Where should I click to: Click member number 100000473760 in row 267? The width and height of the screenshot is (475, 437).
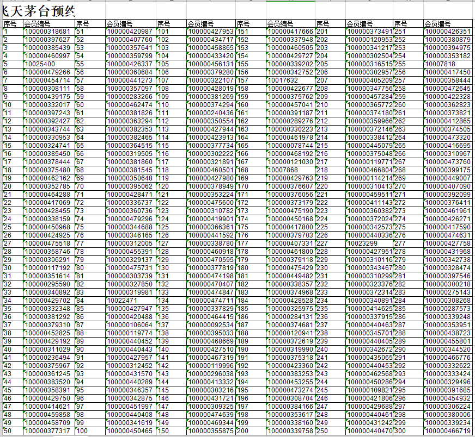coord(448,163)
